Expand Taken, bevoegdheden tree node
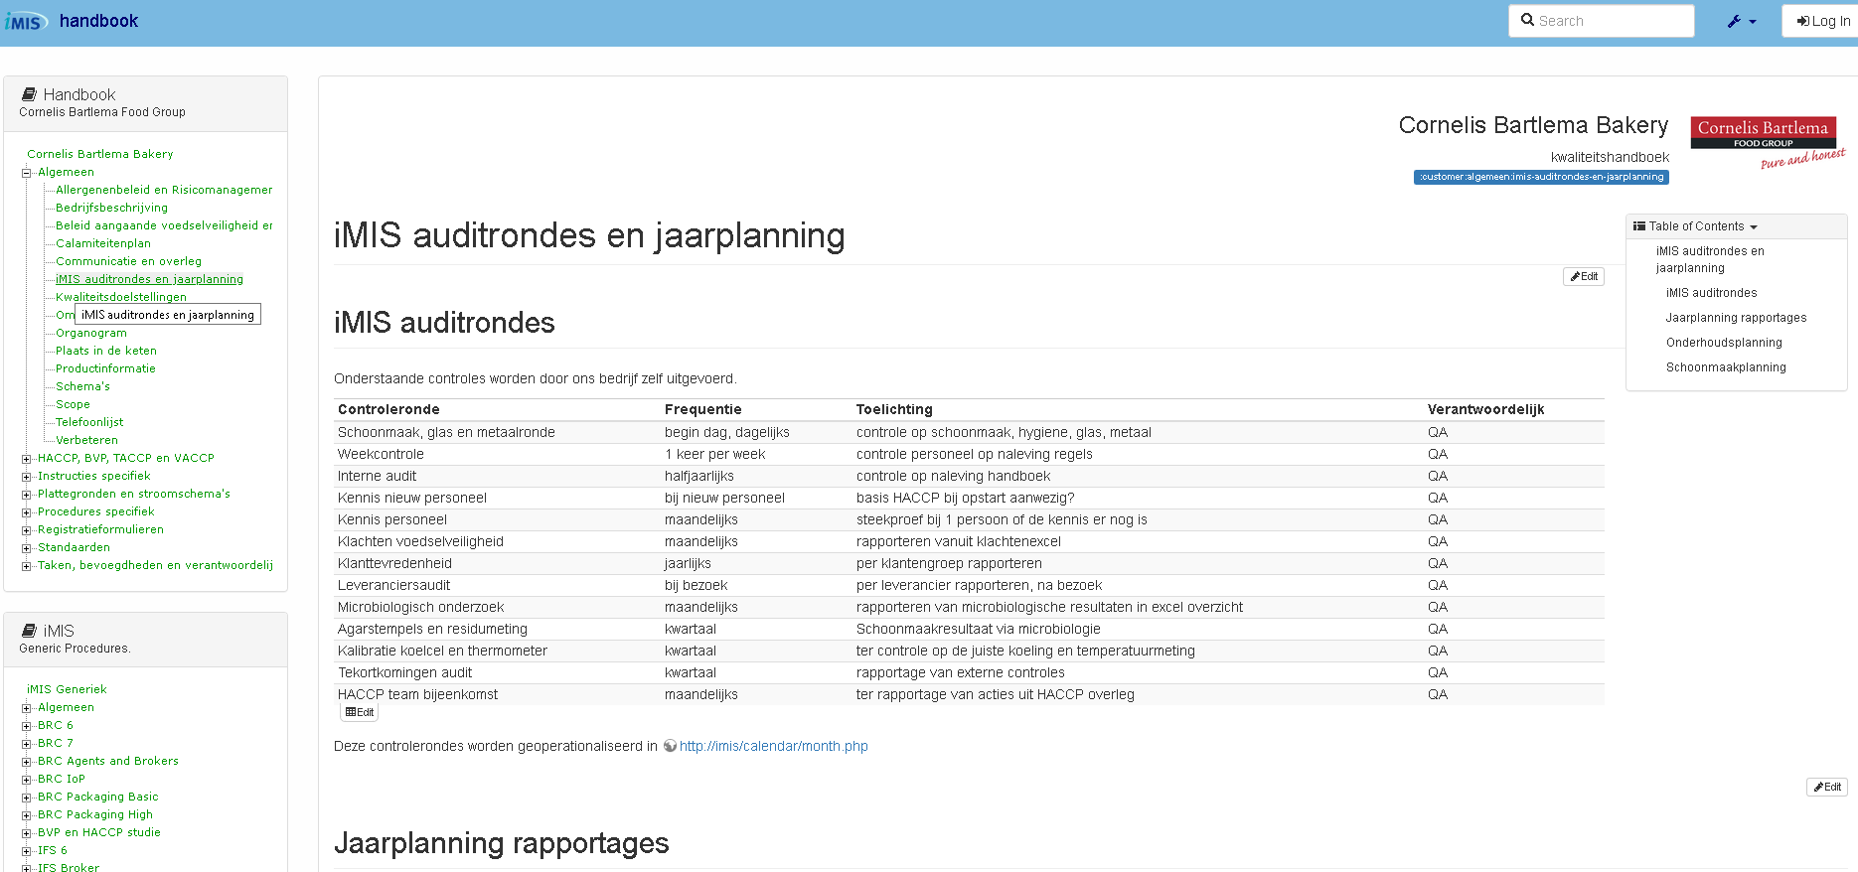The width and height of the screenshot is (1858, 872). point(27,566)
